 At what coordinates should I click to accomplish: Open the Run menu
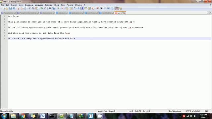(63, 5)
